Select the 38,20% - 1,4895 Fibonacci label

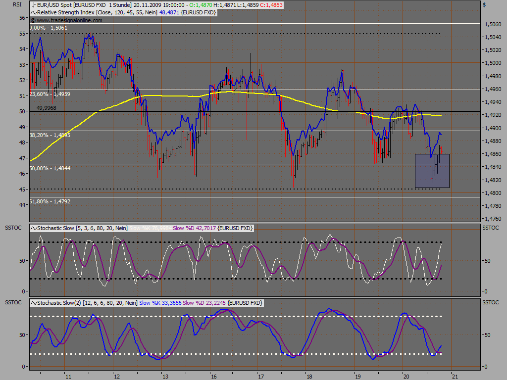point(50,135)
